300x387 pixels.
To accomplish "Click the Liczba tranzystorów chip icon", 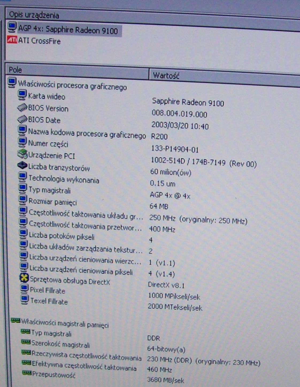I will point(22,166).
